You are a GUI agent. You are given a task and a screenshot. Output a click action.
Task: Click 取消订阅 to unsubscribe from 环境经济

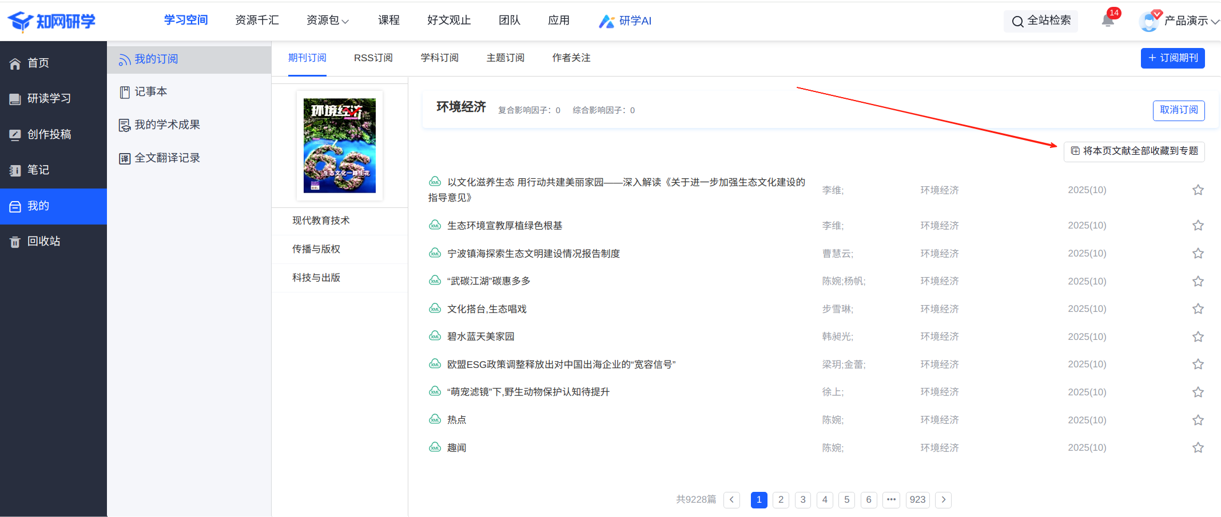(1178, 110)
